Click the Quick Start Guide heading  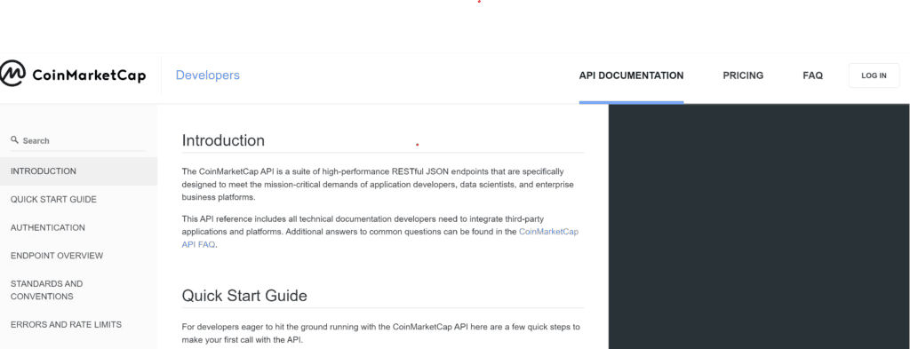(244, 296)
